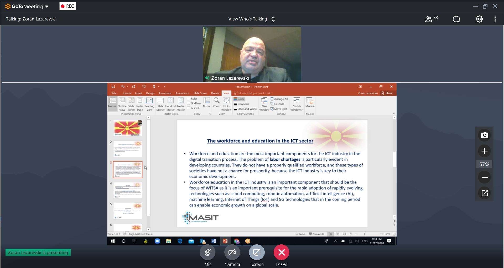The width and height of the screenshot is (504, 268).
Task: Select slide 5 thumbnail
Action: click(x=128, y=211)
